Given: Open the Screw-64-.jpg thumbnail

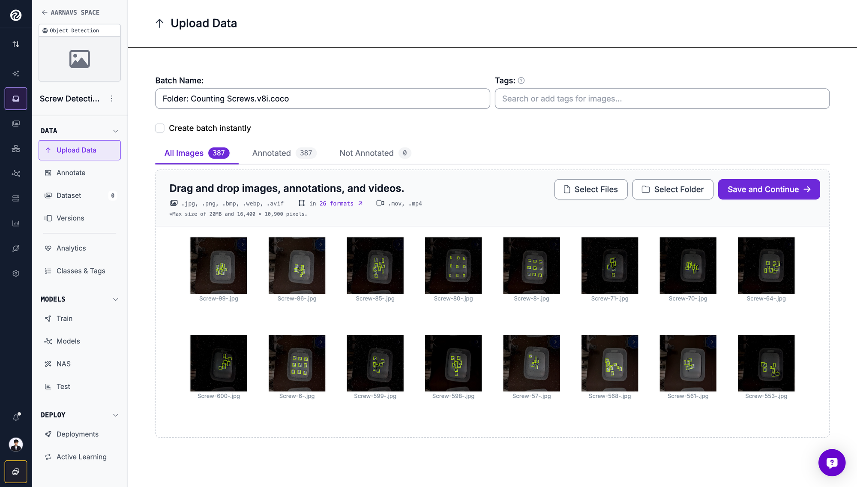Looking at the screenshot, I should 766,266.
